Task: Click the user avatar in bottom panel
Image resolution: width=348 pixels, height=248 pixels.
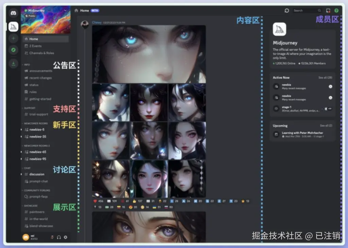Action: click(x=26, y=237)
